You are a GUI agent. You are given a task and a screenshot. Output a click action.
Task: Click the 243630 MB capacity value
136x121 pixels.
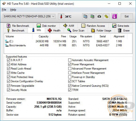pyautogui.click(x=42, y=41)
